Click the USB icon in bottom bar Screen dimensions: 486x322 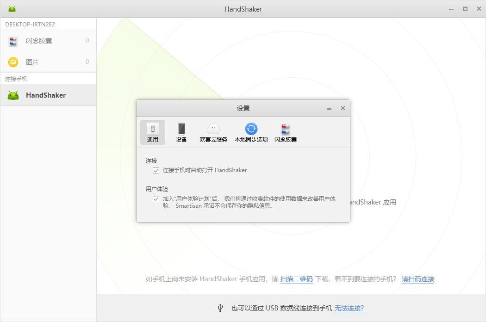220,308
